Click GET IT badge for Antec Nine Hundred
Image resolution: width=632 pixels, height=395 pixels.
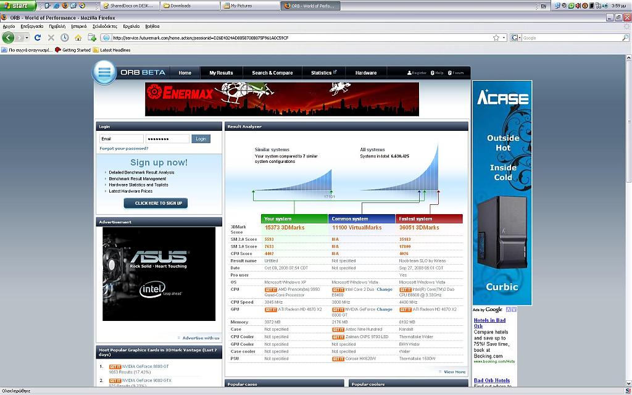tap(338, 330)
